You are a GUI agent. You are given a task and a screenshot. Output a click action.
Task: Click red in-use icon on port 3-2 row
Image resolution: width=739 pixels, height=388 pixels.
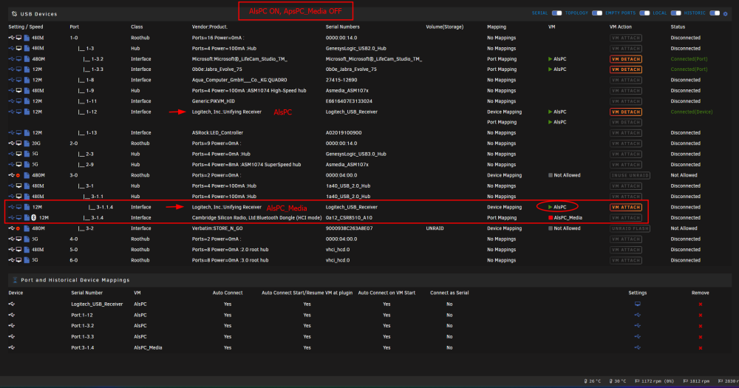(x=18, y=228)
